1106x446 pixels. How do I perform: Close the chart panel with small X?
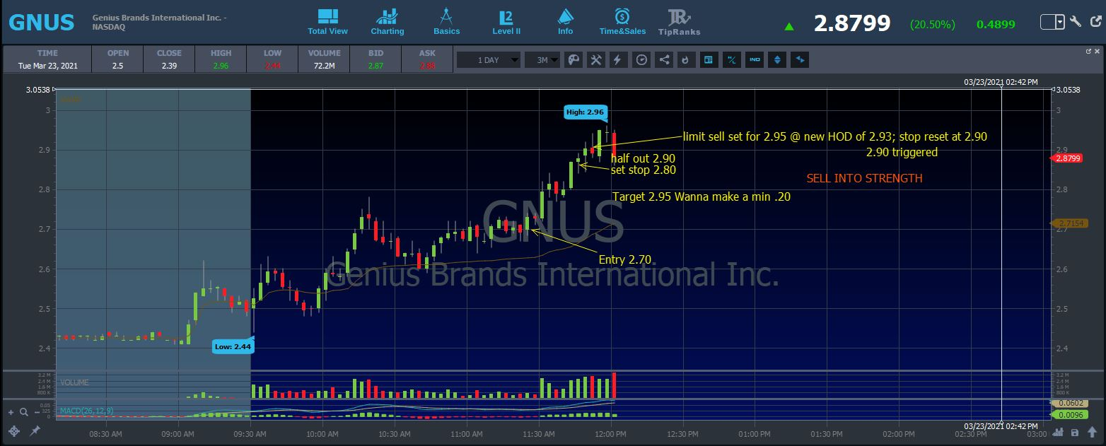[x=1098, y=51]
